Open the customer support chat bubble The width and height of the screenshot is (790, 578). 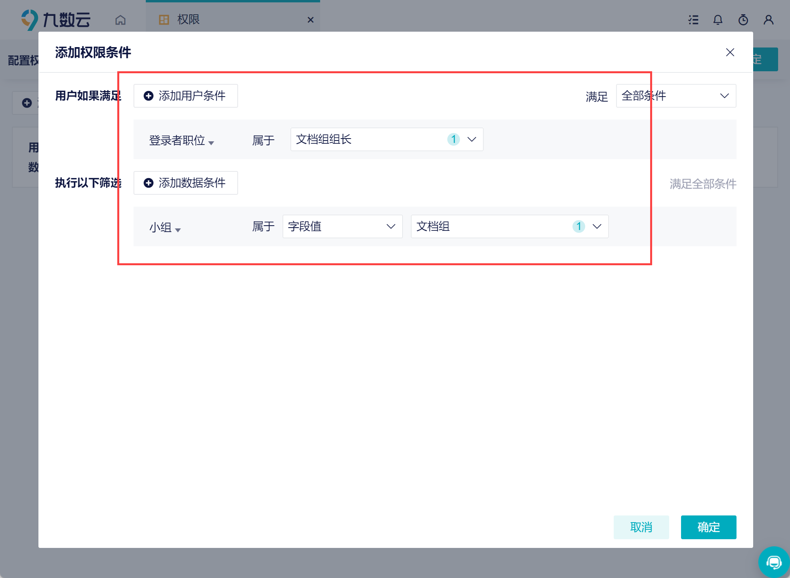click(x=773, y=562)
